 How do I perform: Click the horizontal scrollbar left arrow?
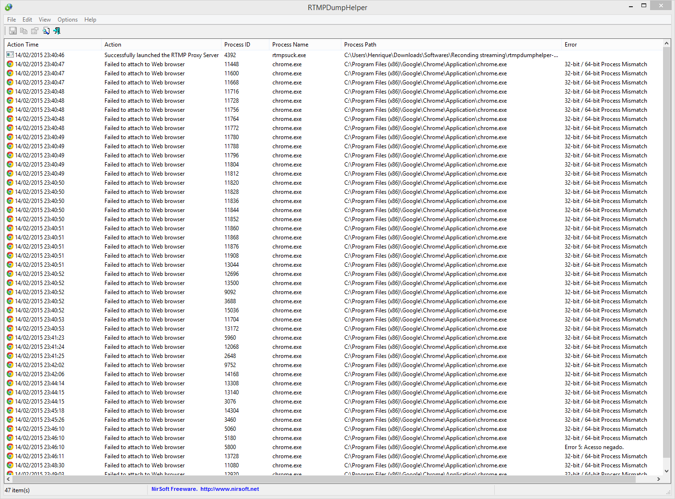(8, 479)
